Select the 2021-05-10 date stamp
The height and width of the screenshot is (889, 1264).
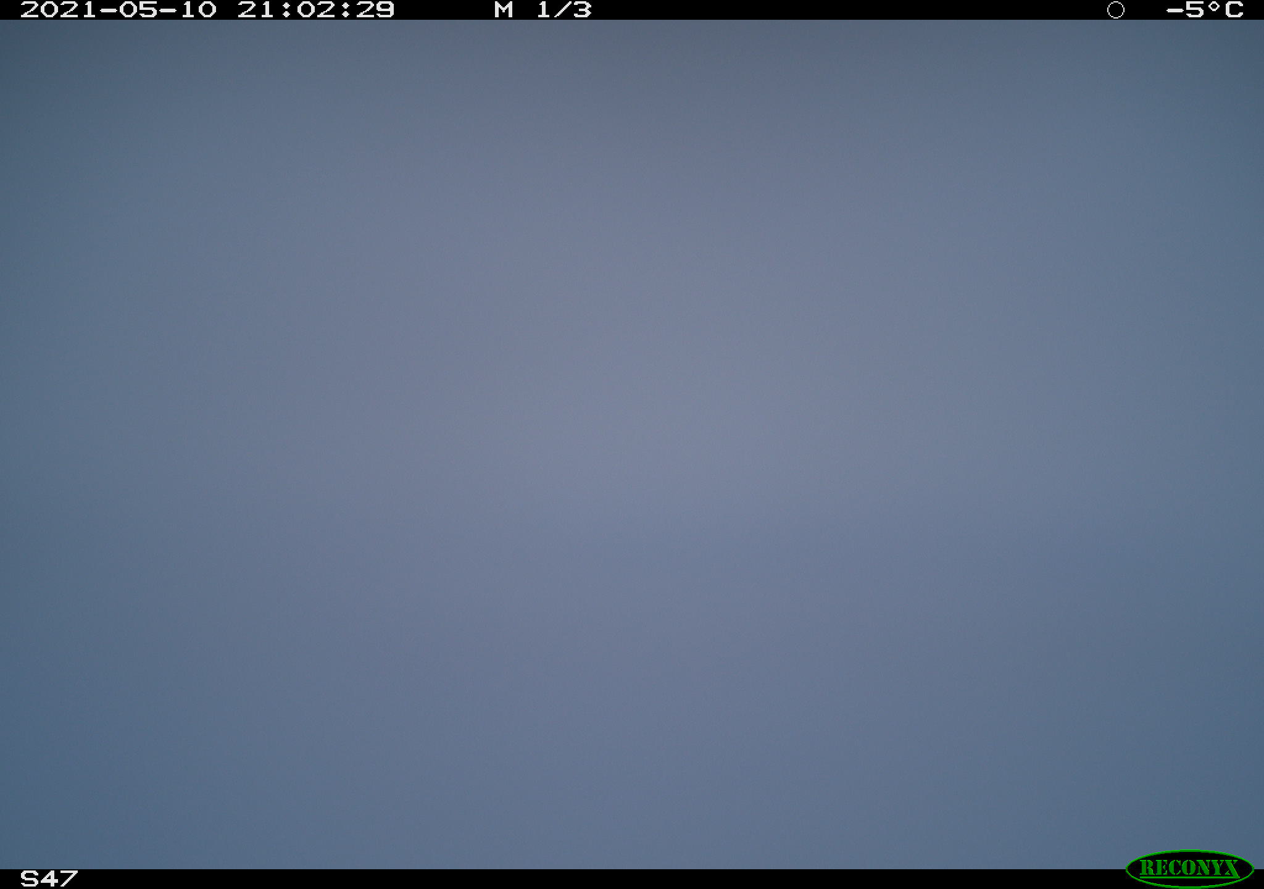tap(118, 10)
